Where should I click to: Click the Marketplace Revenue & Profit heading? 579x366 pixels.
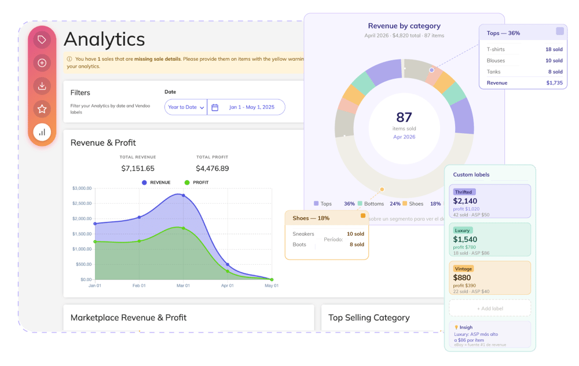[129, 317]
